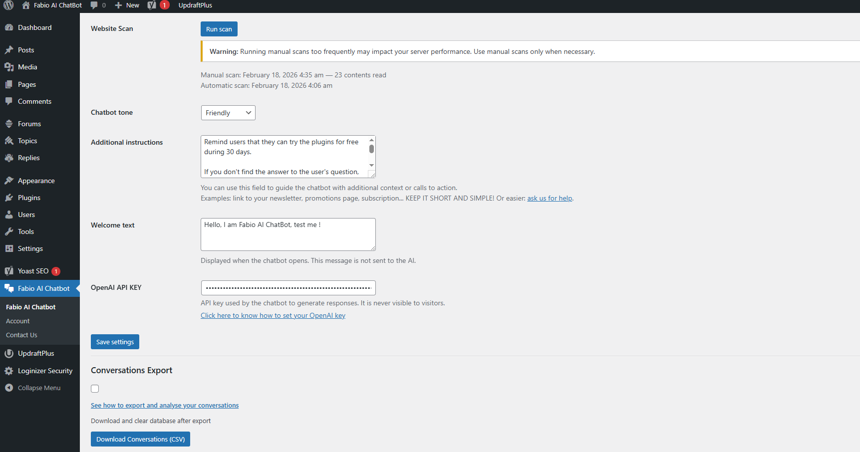Open UpdraftPlus from the sidebar icon
Viewport: 860px width, 452px height.
[10, 353]
